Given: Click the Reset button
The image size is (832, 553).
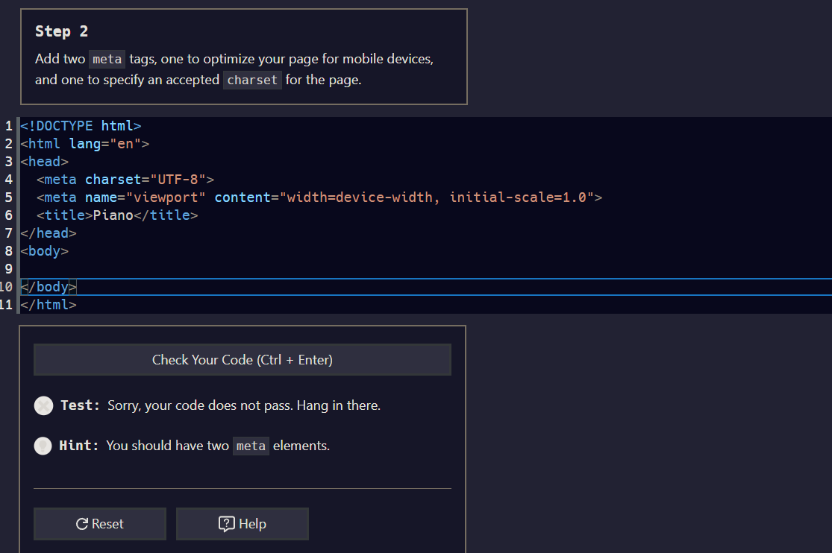Looking at the screenshot, I should pyautogui.click(x=99, y=523).
